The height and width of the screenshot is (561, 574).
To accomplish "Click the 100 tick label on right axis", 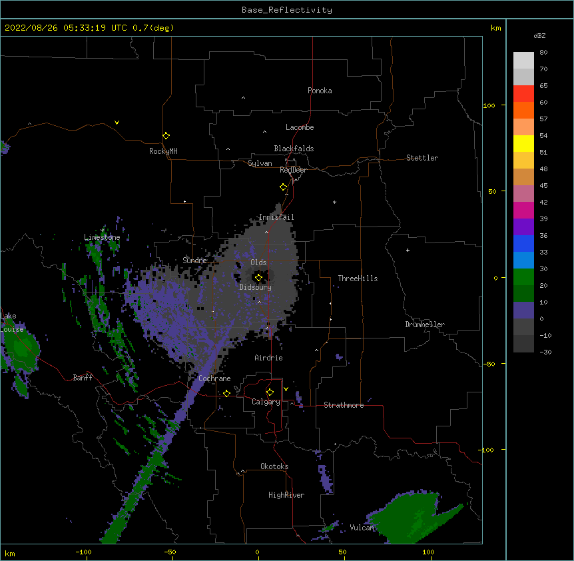I will coord(489,105).
